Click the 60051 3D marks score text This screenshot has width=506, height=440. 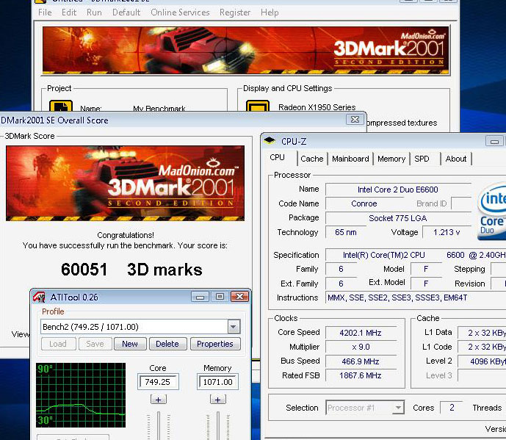coord(131,270)
